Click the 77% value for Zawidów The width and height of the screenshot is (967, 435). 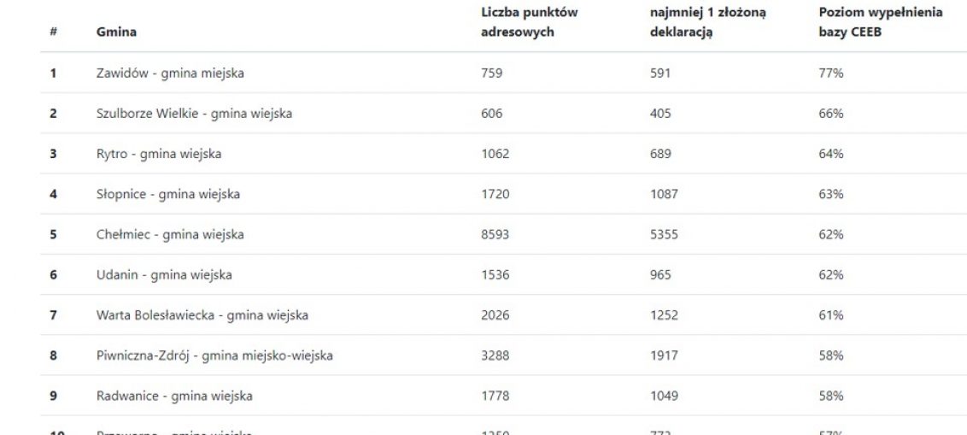830,73
